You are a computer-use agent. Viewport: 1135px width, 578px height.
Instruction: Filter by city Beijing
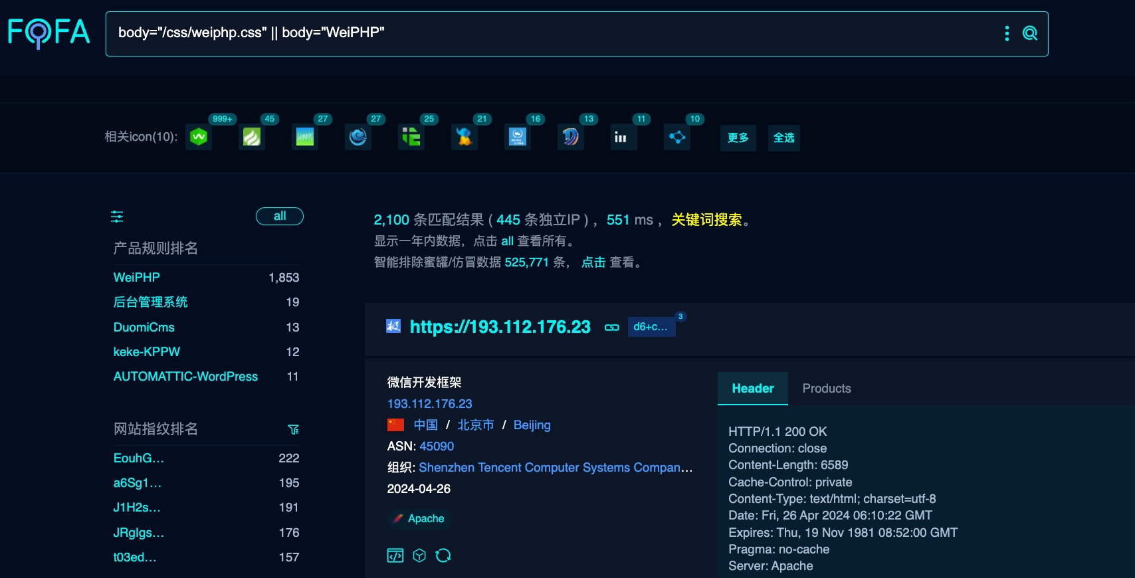coord(532,425)
